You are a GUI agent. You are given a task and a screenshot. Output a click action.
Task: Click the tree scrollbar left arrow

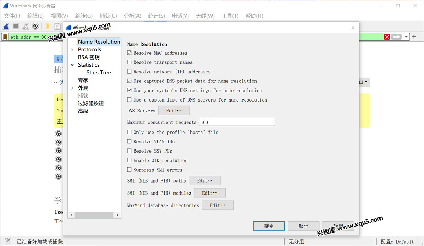[71, 215]
